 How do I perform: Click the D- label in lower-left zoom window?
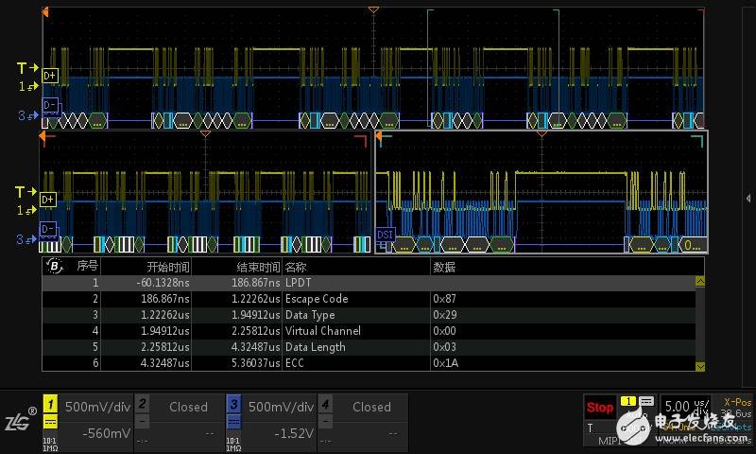pyautogui.click(x=48, y=229)
